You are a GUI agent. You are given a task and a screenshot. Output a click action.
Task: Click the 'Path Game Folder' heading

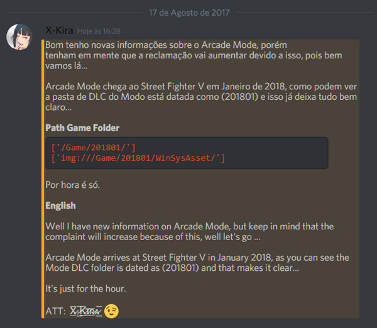[82, 128]
